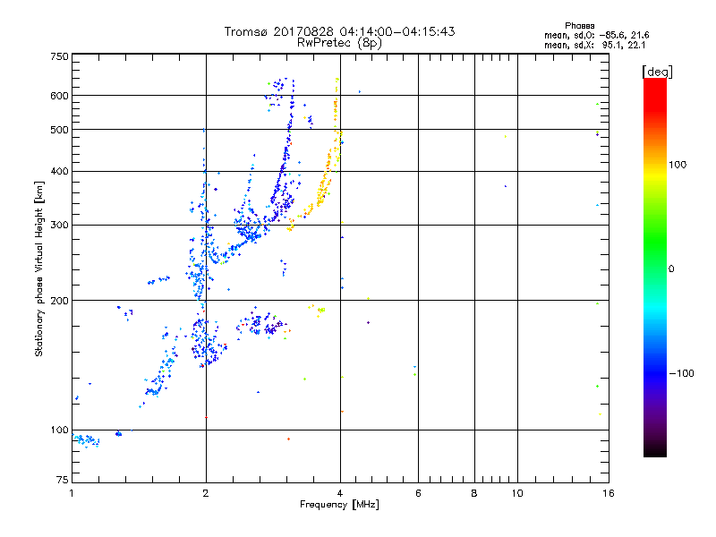716x537 pixels.
Task: Click the 'Frequency [MHz]' axis label
Action: click(339, 505)
